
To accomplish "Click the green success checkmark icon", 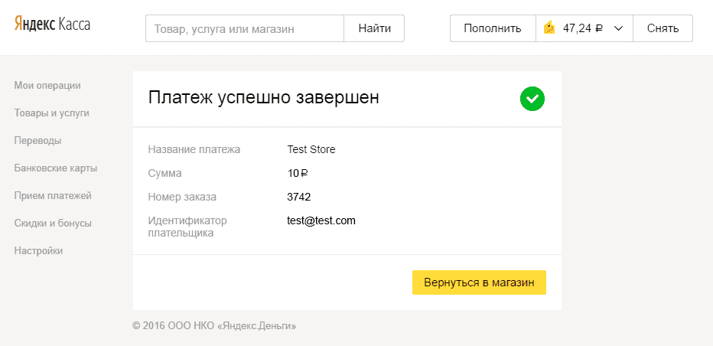I will pyautogui.click(x=532, y=98).
